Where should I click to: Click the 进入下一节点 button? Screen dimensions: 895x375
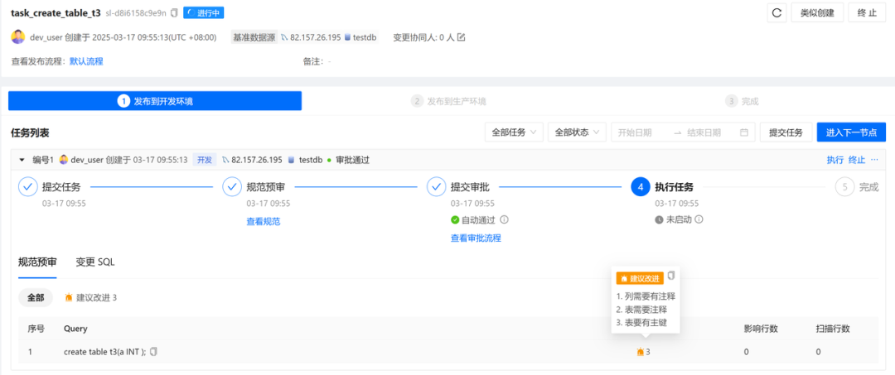[851, 132]
